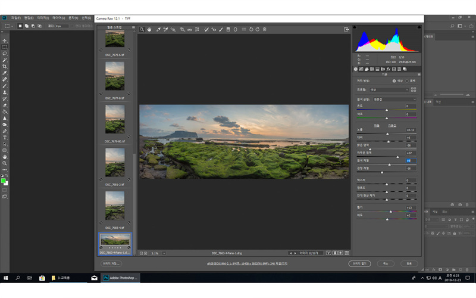476x298 pixels.
Task: Adjust the temperature slider handle
Action: point(386,110)
